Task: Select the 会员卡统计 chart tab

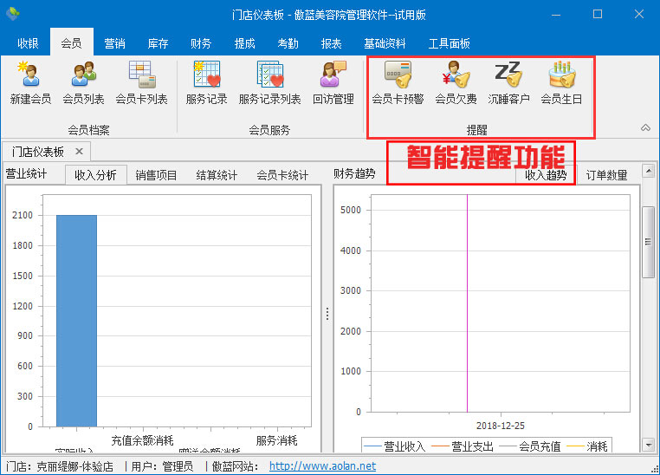Action: pyautogui.click(x=282, y=175)
